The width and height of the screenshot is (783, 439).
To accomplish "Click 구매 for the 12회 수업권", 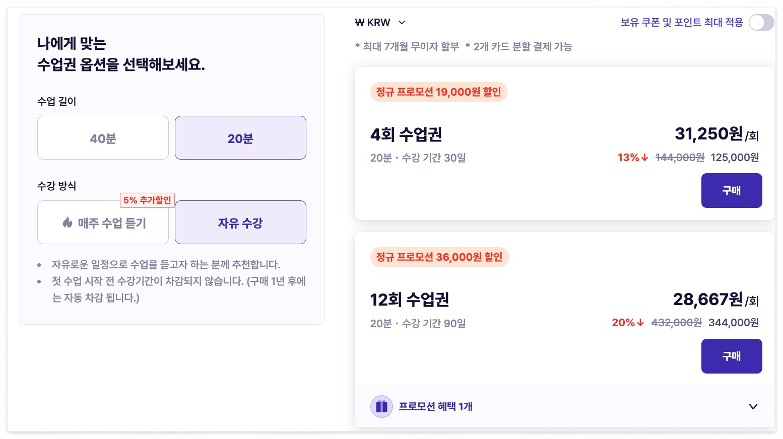I will 732,356.
